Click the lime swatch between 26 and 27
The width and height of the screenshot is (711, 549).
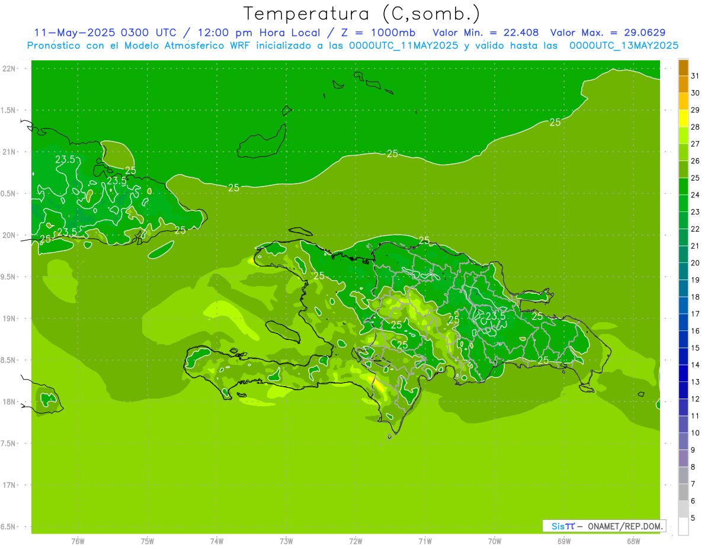683,152
